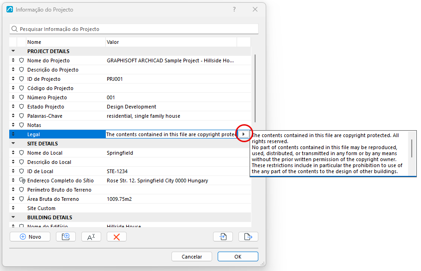The width and height of the screenshot is (421, 271).
Task: Collapse the SITE DETAILS section
Action: point(13,143)
